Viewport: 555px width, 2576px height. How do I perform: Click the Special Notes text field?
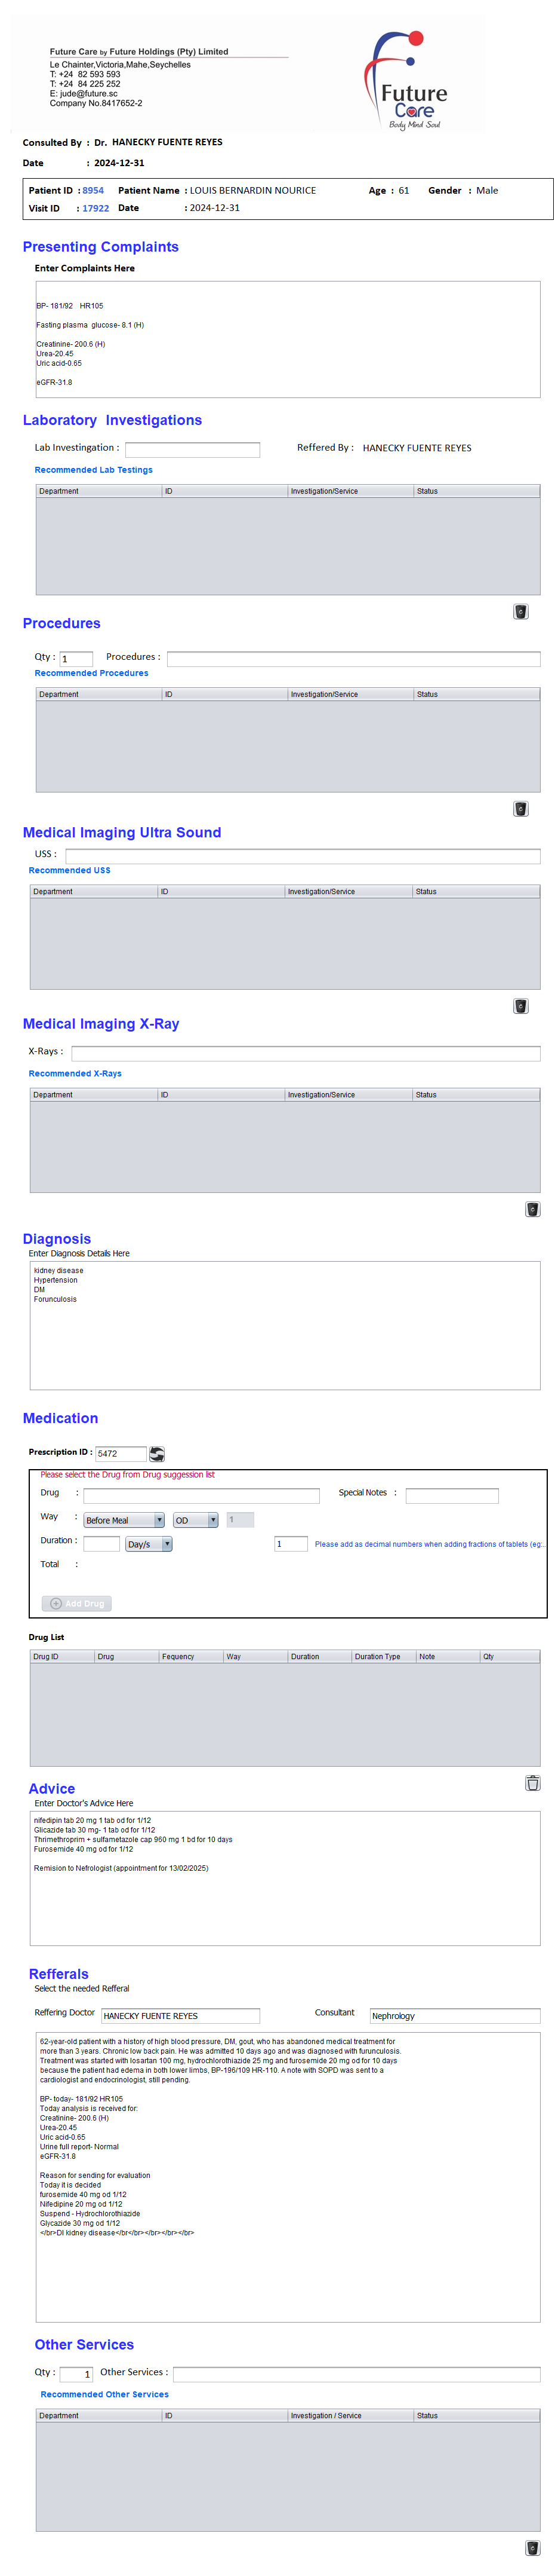click(451, 1495)
